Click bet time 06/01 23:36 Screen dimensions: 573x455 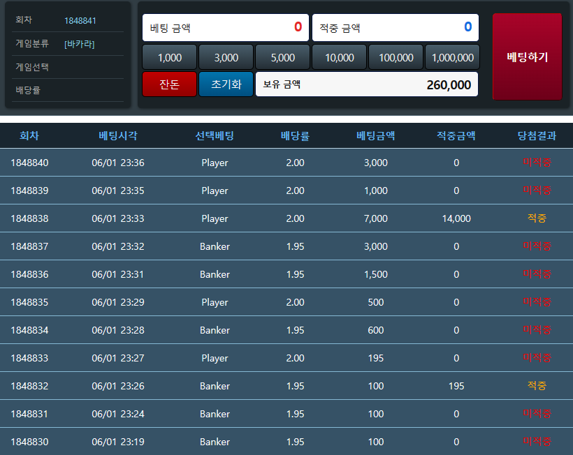118,163
